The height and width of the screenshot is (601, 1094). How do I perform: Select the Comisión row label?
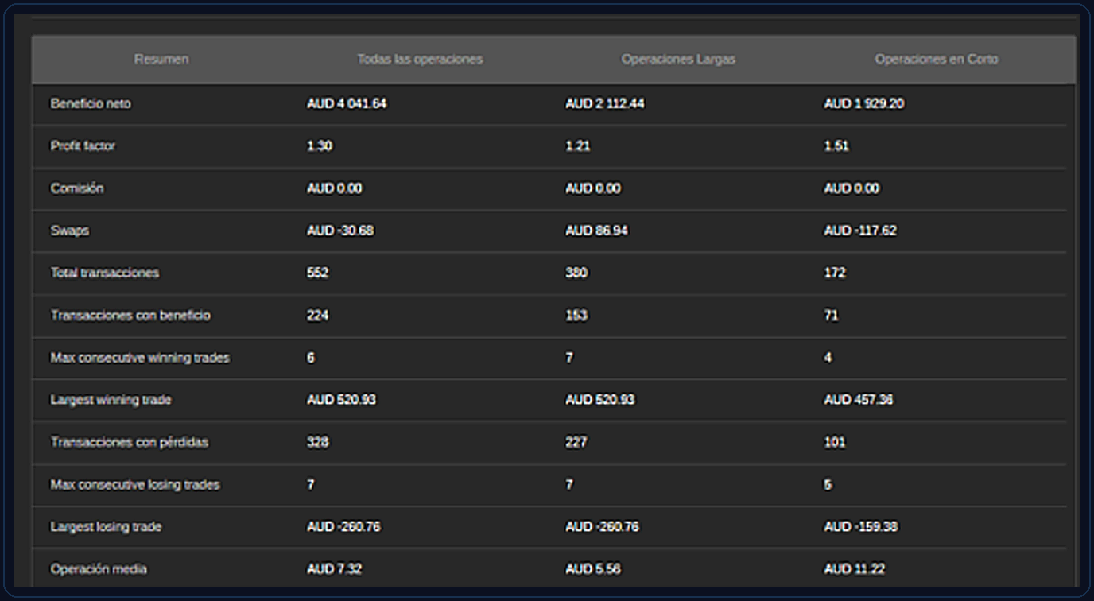(77, 188)
